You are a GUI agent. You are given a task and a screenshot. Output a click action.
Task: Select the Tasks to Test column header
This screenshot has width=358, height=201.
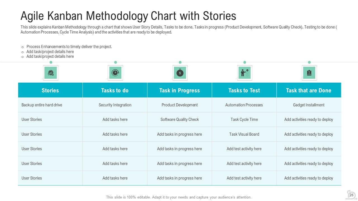pos(244,90)
